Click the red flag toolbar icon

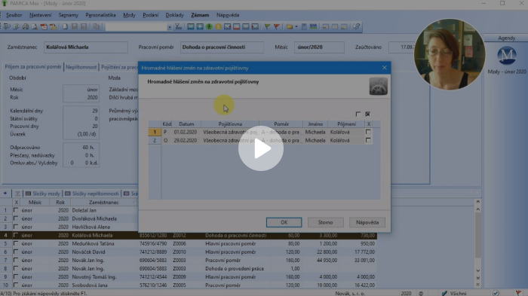click(277, 26)
